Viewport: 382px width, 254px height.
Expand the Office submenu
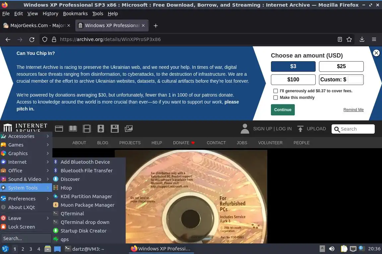[26, 171]
